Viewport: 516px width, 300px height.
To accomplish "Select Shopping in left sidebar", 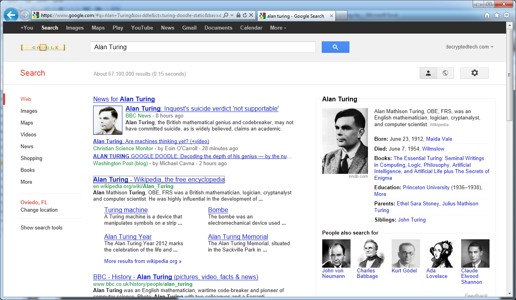I will (x=31, y=158).
